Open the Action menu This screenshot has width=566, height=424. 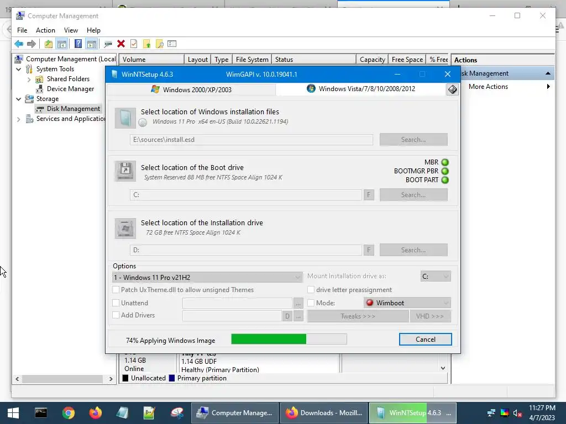pos(45,30)
